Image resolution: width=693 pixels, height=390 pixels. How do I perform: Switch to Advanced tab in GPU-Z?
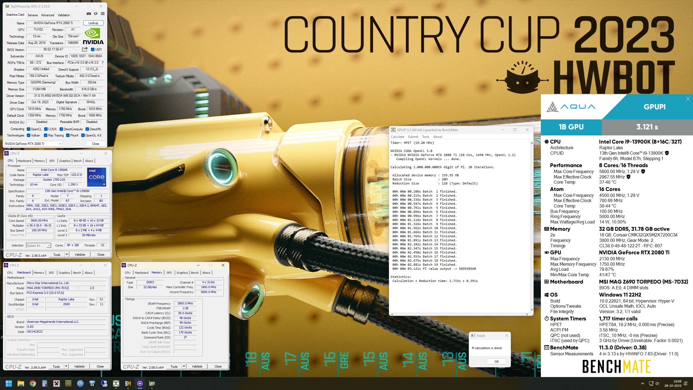click(x=48, y=15)
